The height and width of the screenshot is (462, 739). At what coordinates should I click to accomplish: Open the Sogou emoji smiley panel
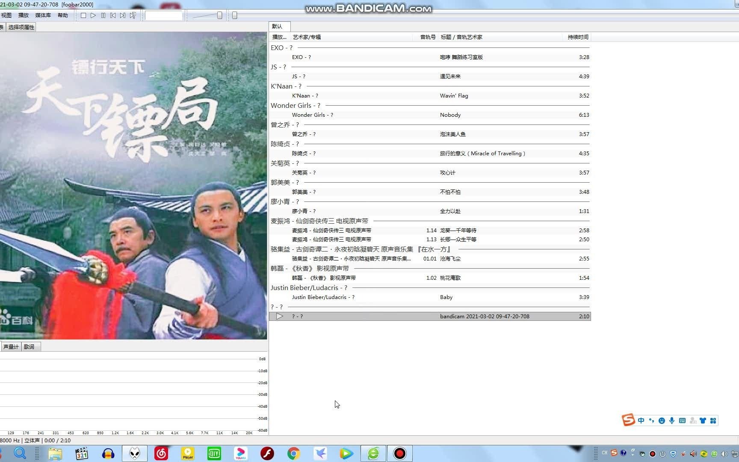662,421
